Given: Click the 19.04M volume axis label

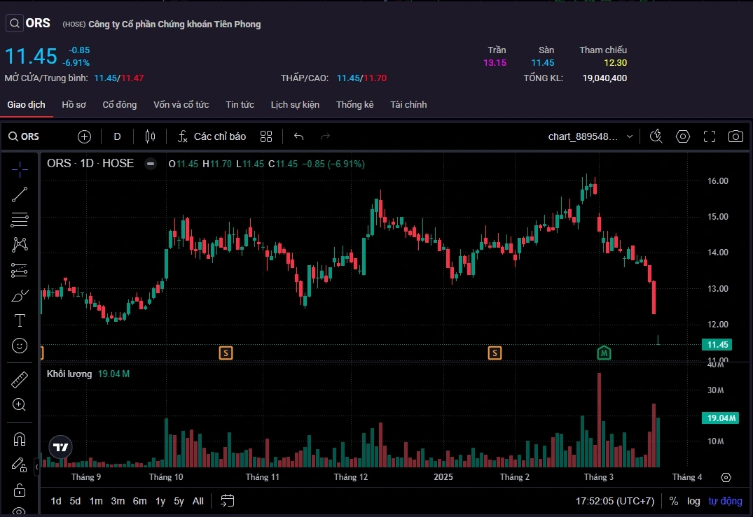Looking at the screenshot, I should (720, 418).
